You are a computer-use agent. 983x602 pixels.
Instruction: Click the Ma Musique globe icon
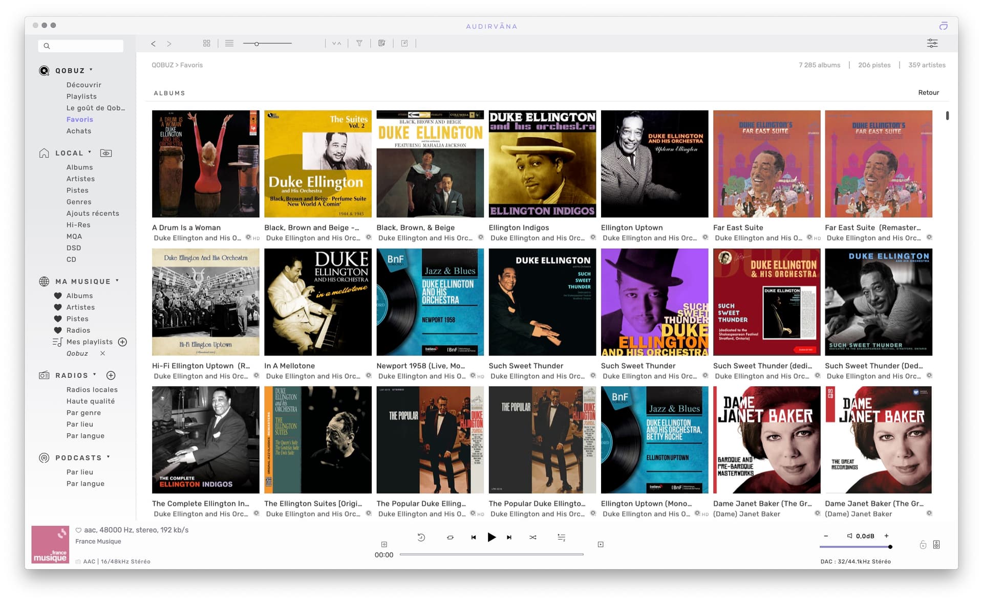(45, 281)
